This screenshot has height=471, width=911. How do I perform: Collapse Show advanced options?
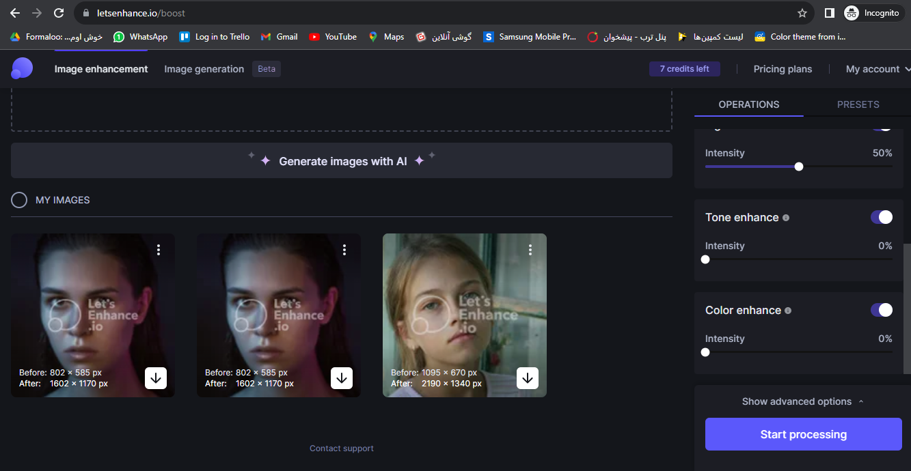click(x=803, y=401)
